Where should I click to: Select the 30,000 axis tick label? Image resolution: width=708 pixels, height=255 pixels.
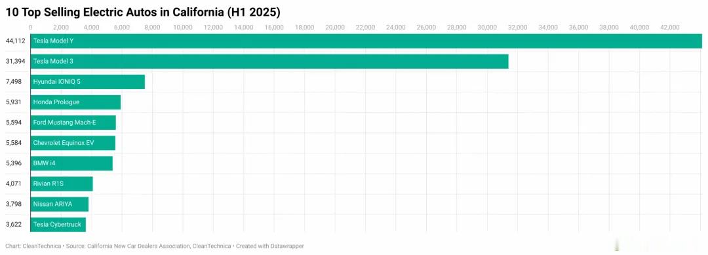(487, 27)
